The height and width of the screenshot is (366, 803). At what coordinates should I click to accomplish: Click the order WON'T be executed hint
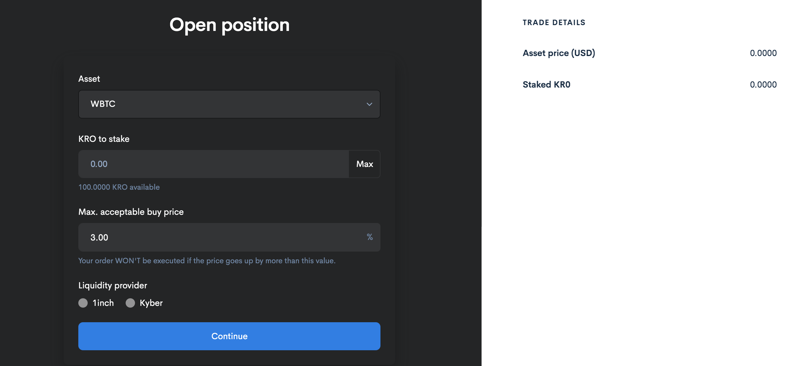[x=207, y=261]
